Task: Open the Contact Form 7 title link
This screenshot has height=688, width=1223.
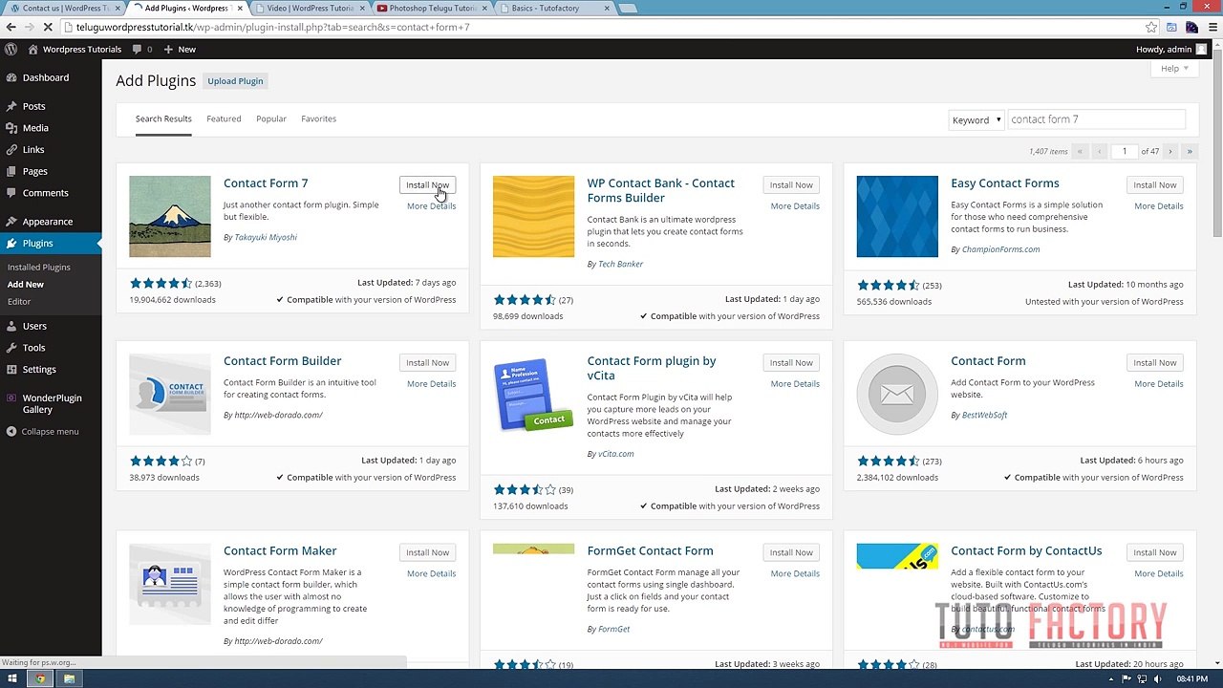Action: (266, 183)
